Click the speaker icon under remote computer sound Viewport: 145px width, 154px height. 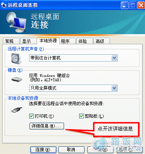click(17, 59)
